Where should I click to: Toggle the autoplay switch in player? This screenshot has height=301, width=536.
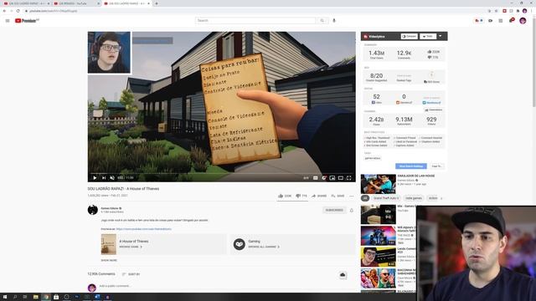point(306,178)
